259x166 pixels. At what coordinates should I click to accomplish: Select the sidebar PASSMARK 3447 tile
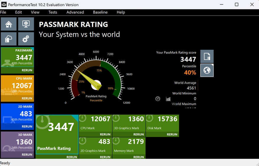tap(17, 57)
